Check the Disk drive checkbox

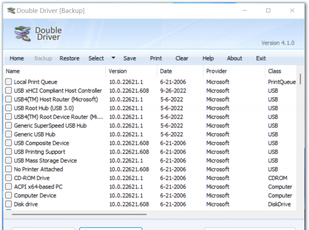tap(9, 204)
